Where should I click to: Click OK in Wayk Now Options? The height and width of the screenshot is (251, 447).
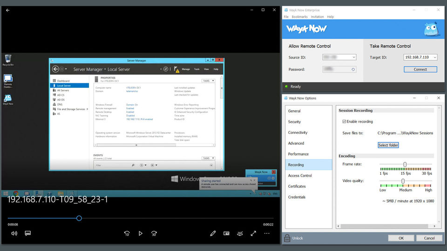pyautogui.click(x=401, y=238)
